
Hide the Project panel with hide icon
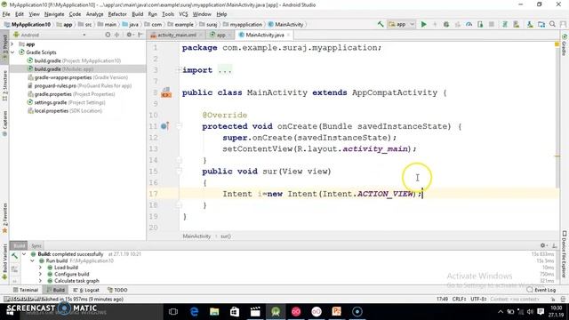click(140, 35)
